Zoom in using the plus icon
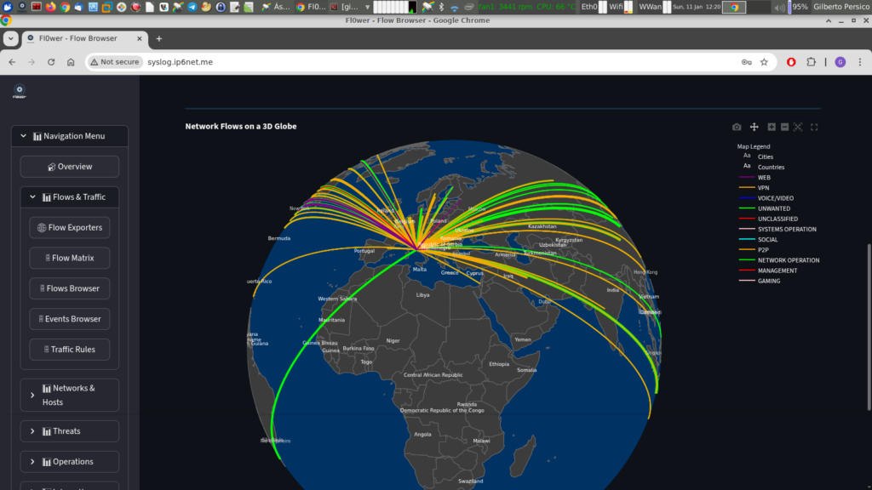872x490 pixels. click(772, 128)
